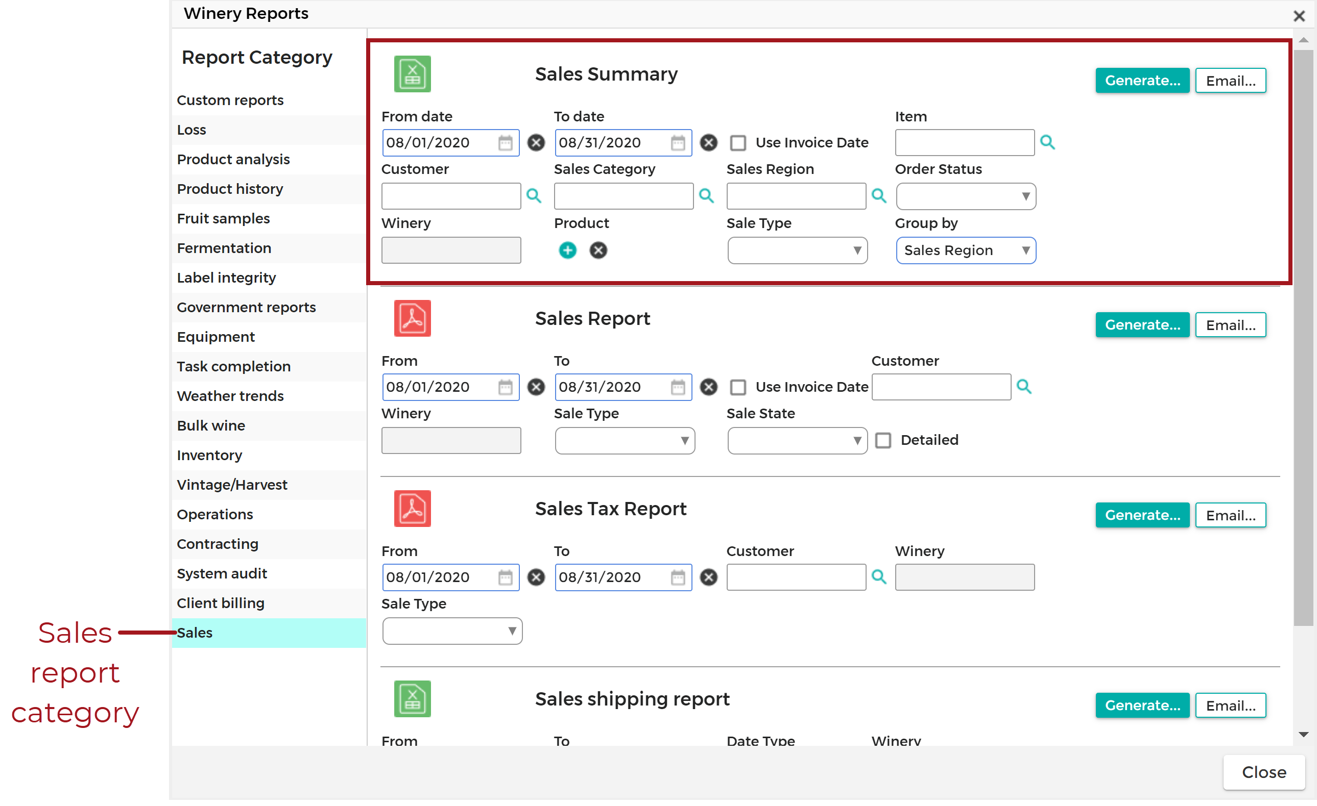This screenshot has width=1317, height=806.
Task: Click the Item input field
Action: coord(965,143)
